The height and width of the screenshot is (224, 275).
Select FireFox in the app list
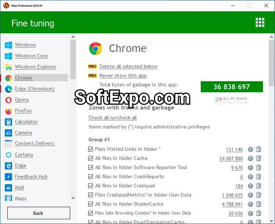click(23, 111)
